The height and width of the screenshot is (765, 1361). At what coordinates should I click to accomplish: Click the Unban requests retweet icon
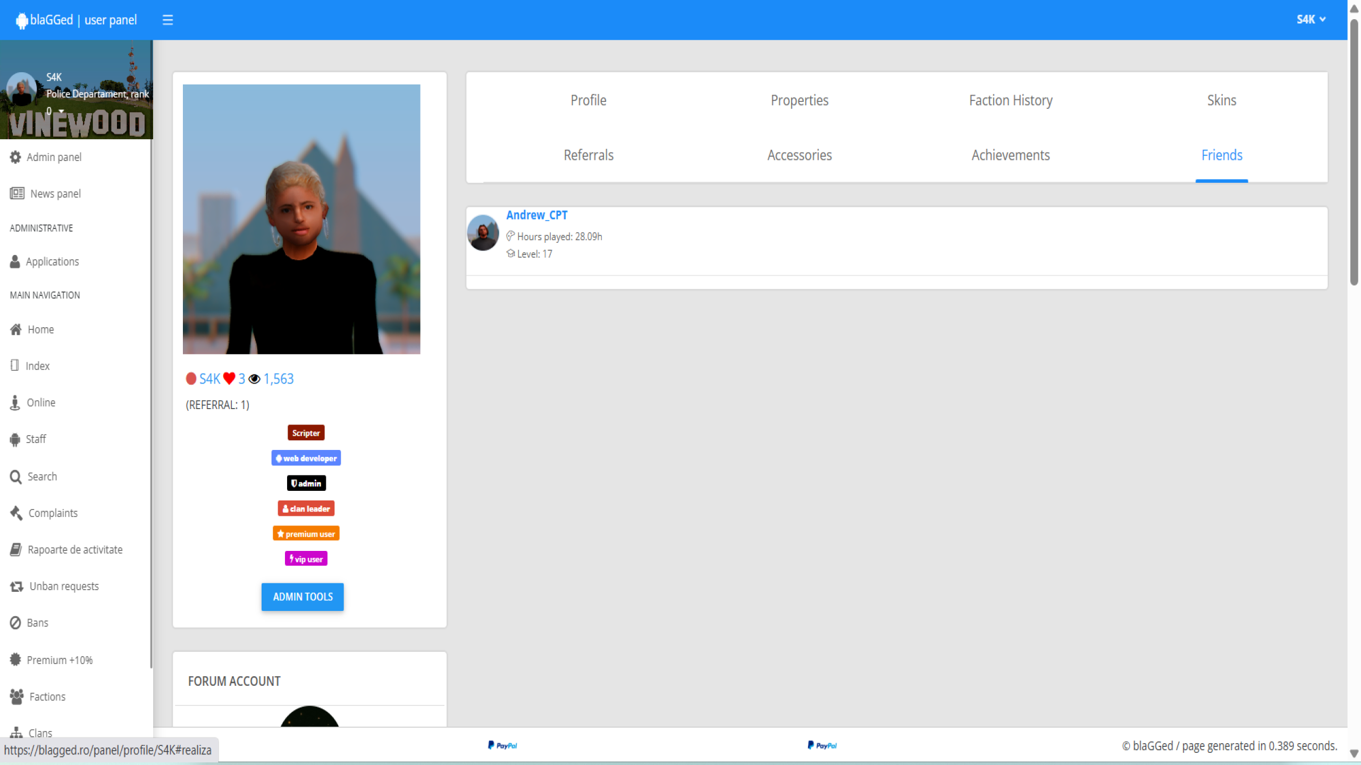click(x=16, y=586)
